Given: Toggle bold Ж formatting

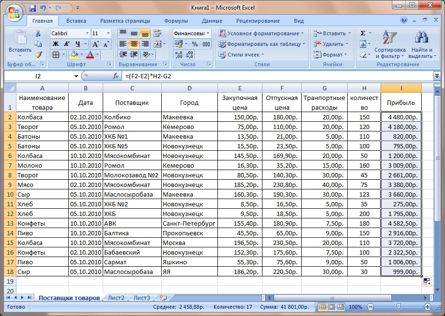Looking at the screenshot, I should 56,44.
